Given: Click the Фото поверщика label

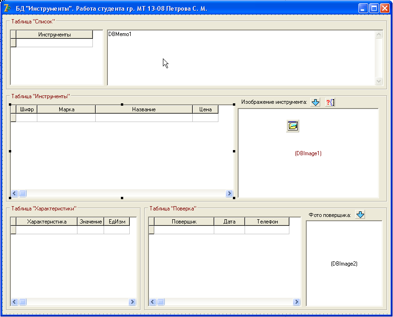Looking at the screenshot, I should click(x=330, y=215).
